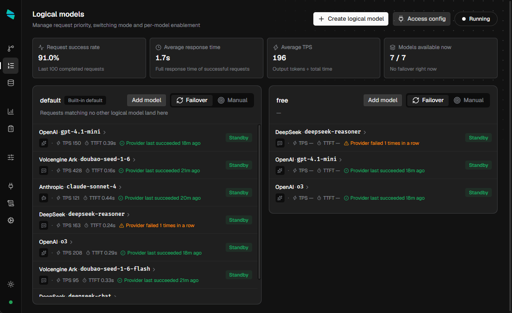Open the plug connection sidebar icon
Viewport: 512px width, 313px height.
coord(11,186)
